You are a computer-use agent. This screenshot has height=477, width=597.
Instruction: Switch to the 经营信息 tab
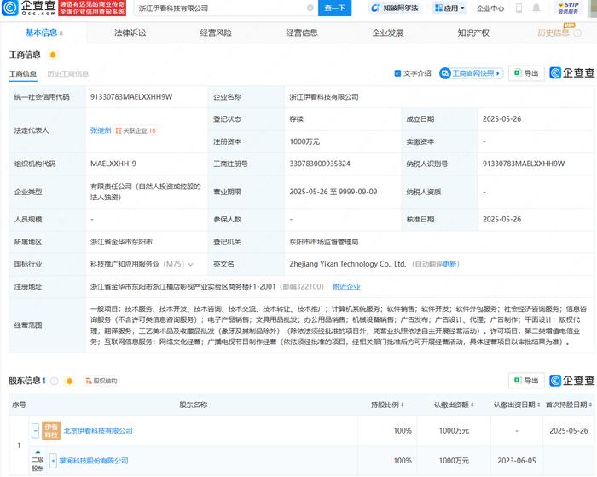pos(302,32)
